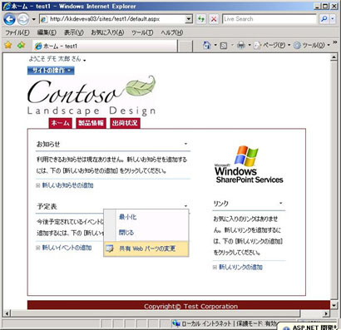Click the Print toolbar icon
This screenshot has height=330, width=341.
click(x=241, y=45)
